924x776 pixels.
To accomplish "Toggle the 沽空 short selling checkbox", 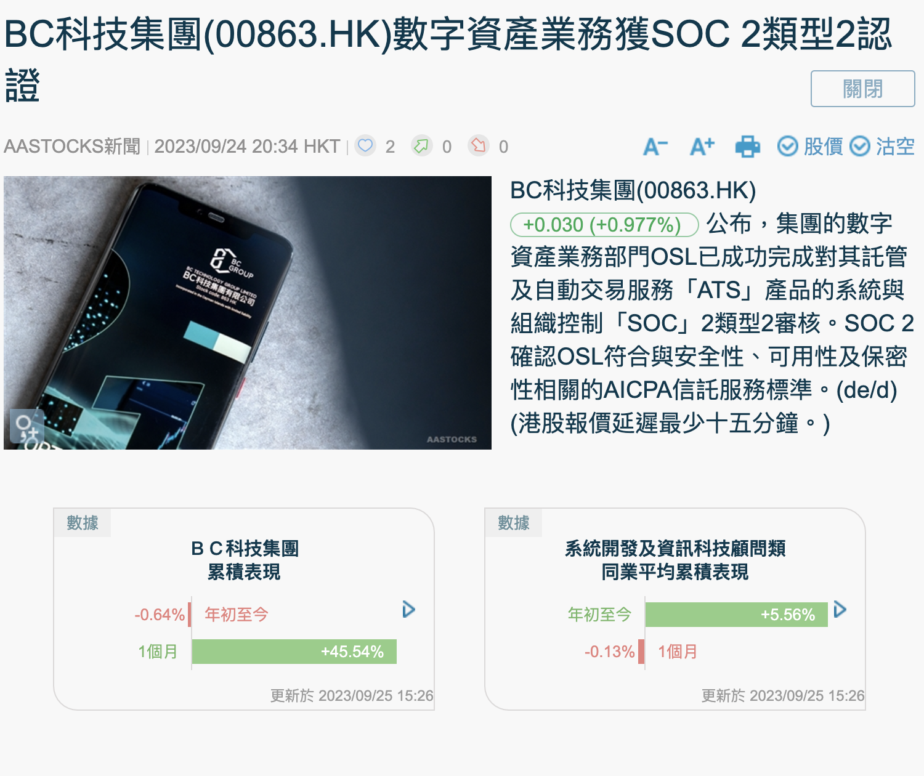I will 882,147.
